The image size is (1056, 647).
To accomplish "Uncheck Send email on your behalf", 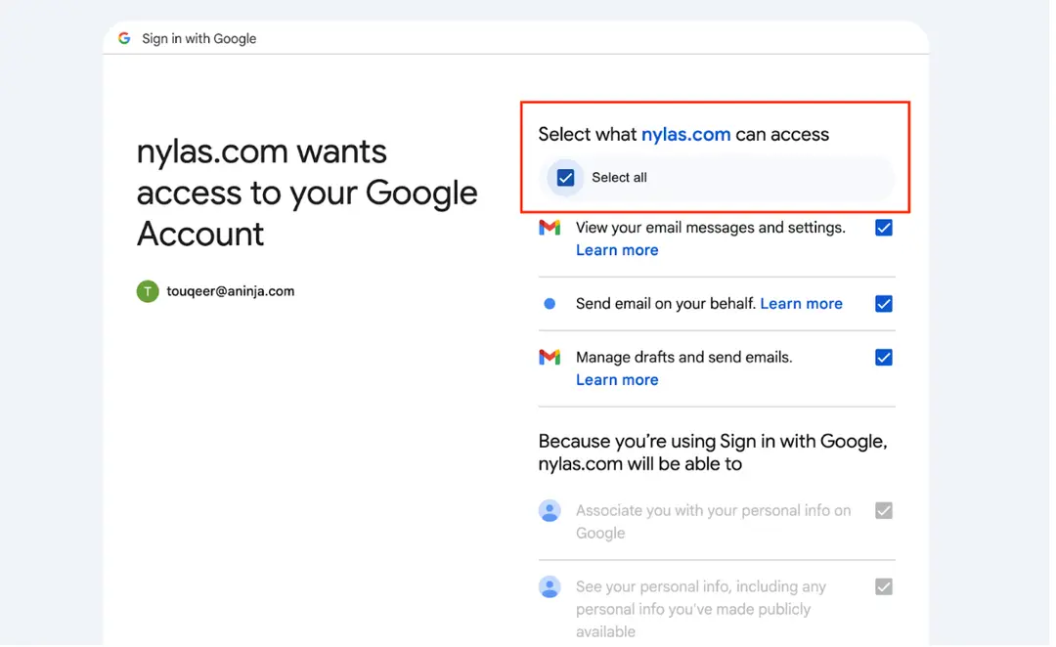I will pyautogui.click(x=884, y=304).
